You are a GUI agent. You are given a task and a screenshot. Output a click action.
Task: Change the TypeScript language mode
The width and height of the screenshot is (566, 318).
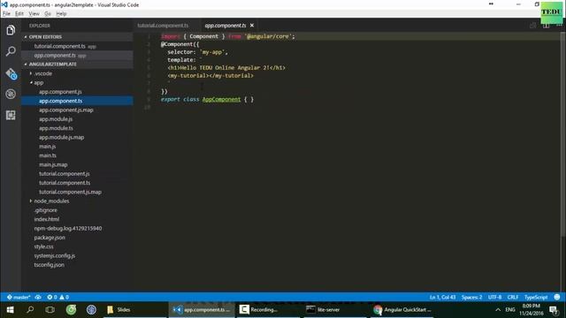536,297
